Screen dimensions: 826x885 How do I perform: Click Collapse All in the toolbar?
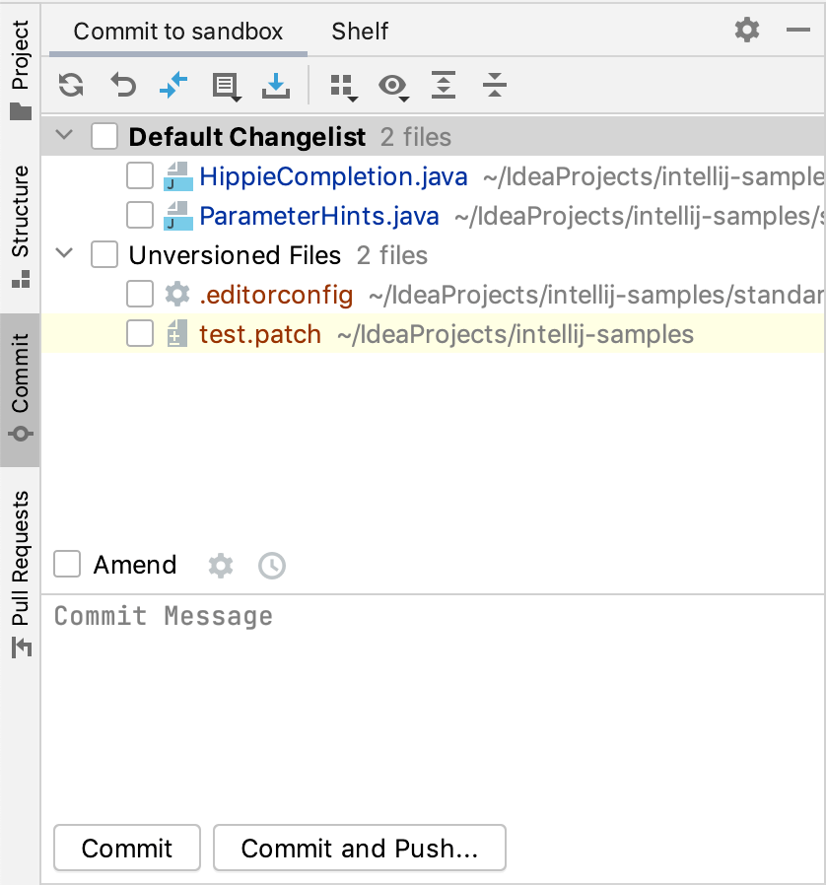[495, 86]
